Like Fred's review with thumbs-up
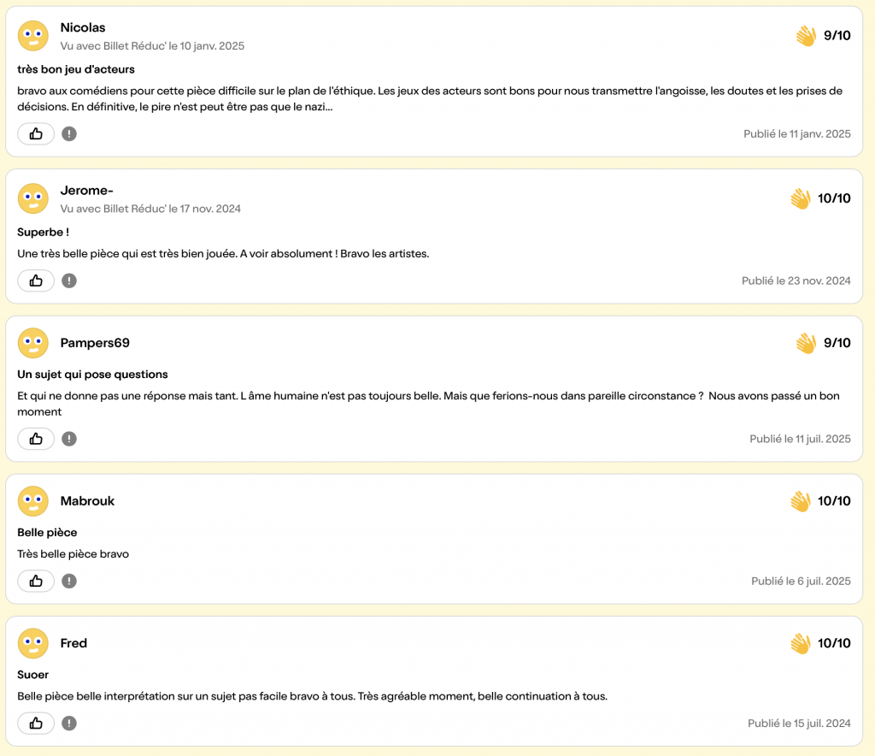 (x=36, y=723)
